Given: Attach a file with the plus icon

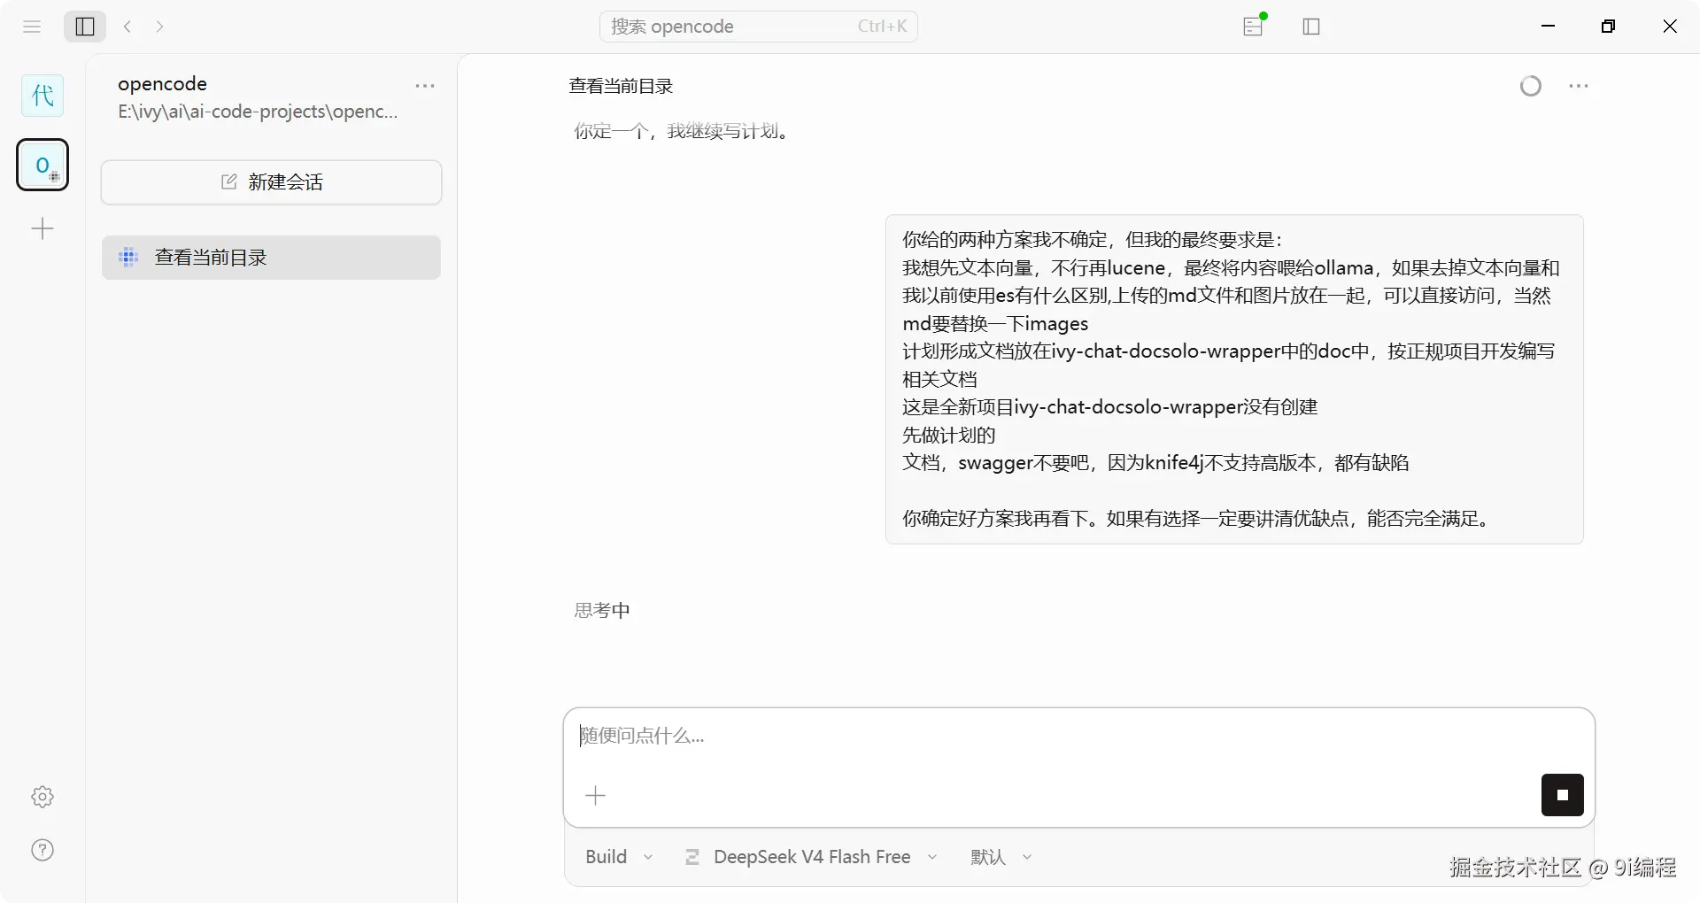Looking at the screenshot, I should pos(596,795).
